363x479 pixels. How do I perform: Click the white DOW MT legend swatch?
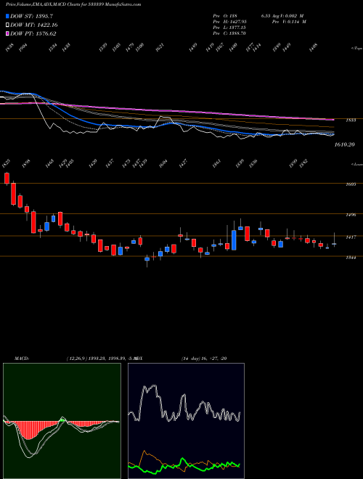[x=7, y=25]
